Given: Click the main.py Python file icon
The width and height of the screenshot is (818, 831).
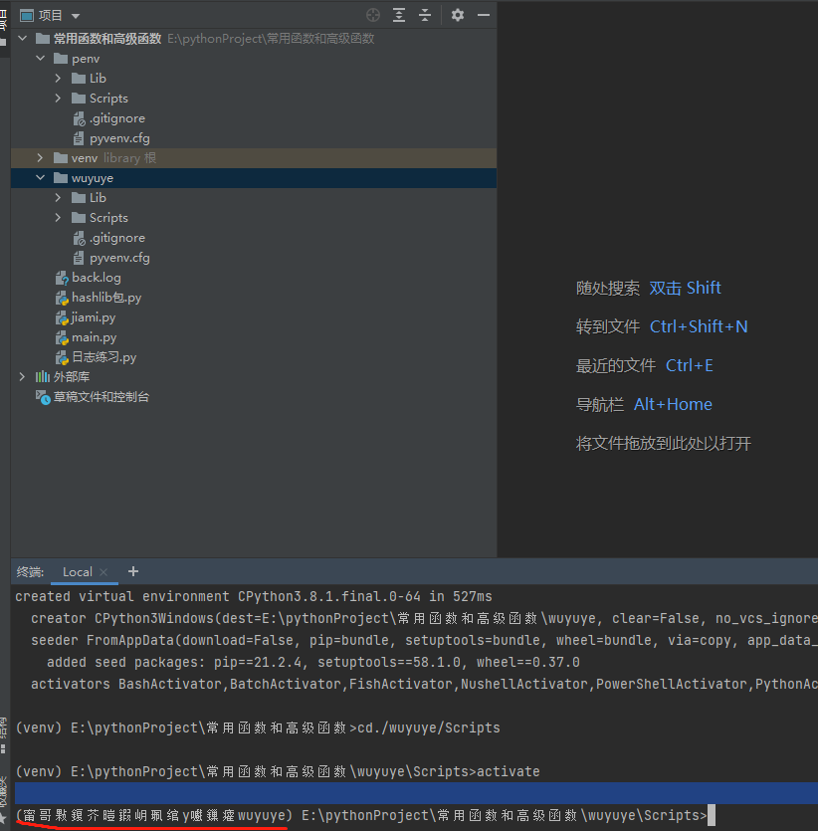Looking at the screenshot, I should click(x=62, y=337).
